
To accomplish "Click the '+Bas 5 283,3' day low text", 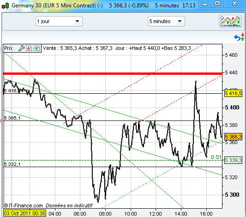I will coord(176,48).
